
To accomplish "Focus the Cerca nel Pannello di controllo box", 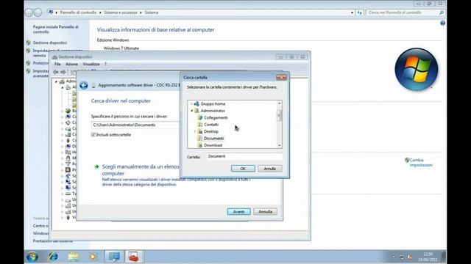I will [x=403, y=12].
